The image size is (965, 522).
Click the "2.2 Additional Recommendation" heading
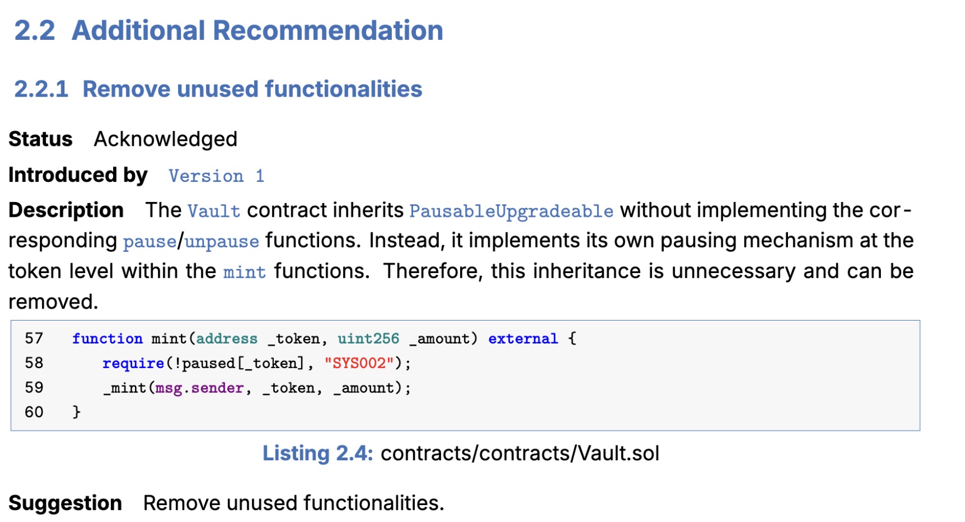click(x=228, y=31)
